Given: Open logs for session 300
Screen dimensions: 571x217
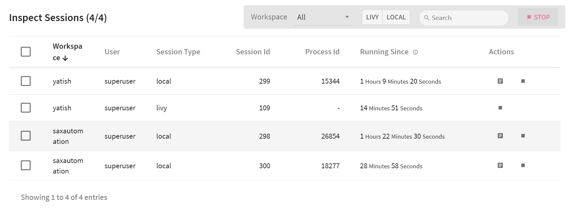Looking at the screenshot, I should (500, 165).
